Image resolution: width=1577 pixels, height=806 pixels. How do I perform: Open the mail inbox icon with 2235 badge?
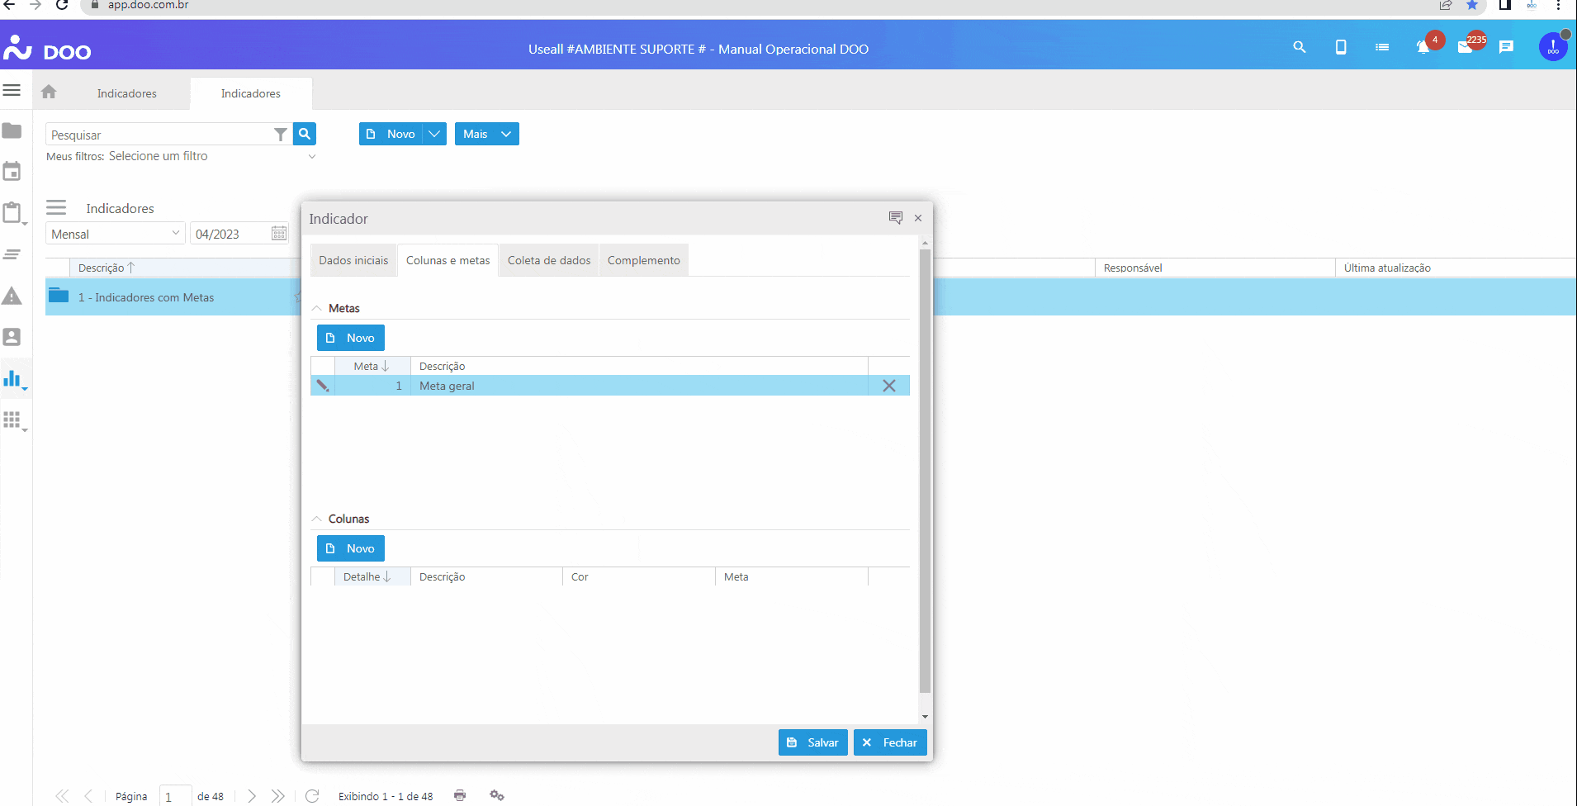(x=1465, y=48)
